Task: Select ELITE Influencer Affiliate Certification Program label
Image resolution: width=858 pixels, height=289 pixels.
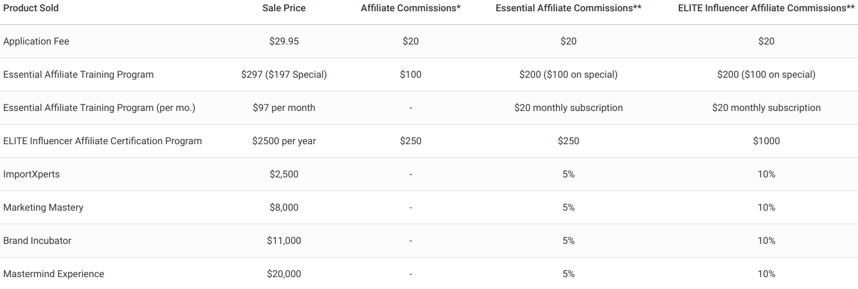Action: (103, 141)
